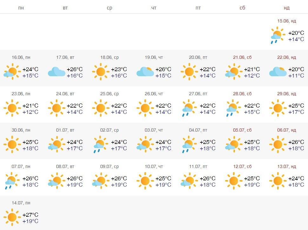308x230 pixels.
Task: Click the cloud icon for 17.06
Action: coord(57,71)
